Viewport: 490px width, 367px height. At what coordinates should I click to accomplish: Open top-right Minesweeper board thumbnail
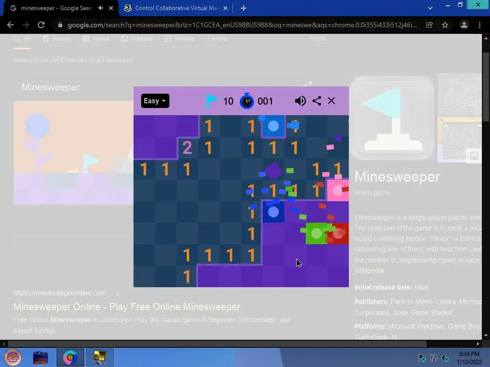tap(460, 95)
